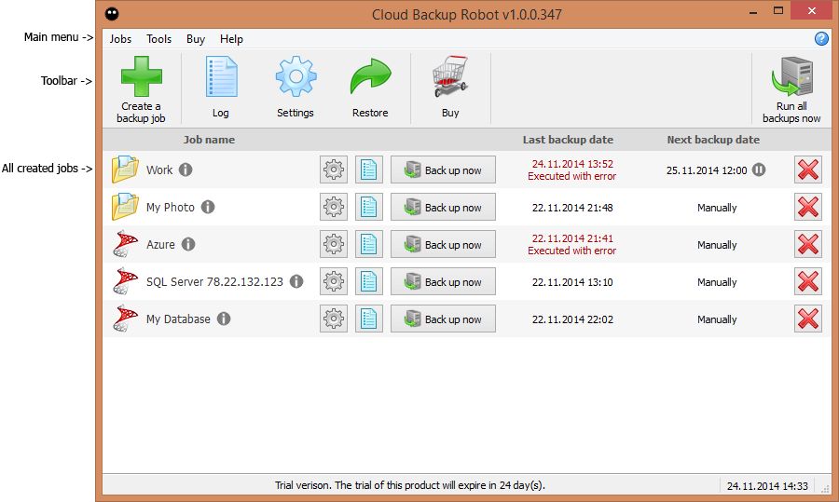This screenshot has width=839, height=502.
Task: Pause the scheduled Work backup
Action: 759,170
